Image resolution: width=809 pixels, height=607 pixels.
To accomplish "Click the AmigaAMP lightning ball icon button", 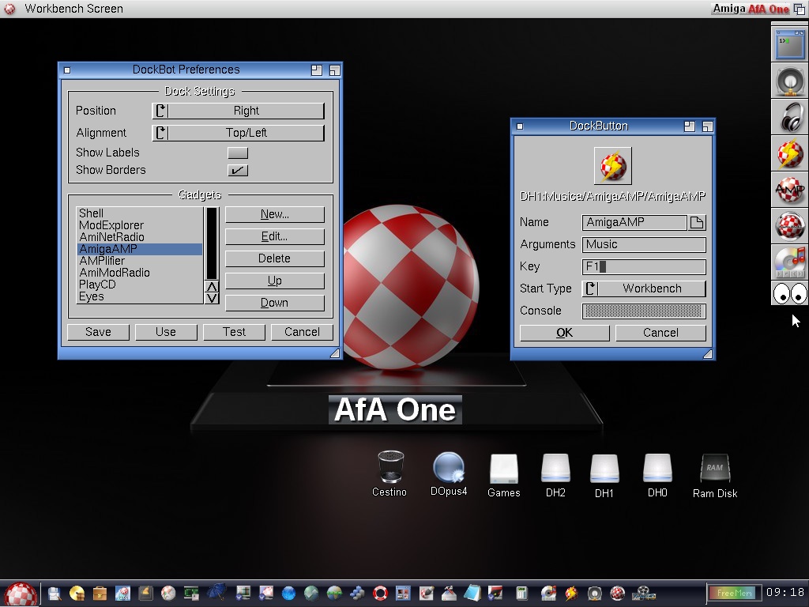I will tap(613, 166).
